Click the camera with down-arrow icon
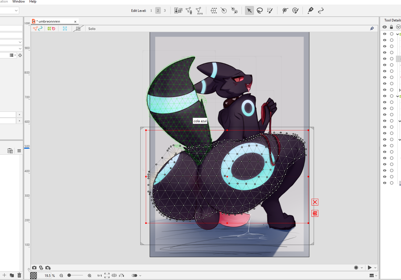 pyautogui.click(x=48, y=268)
